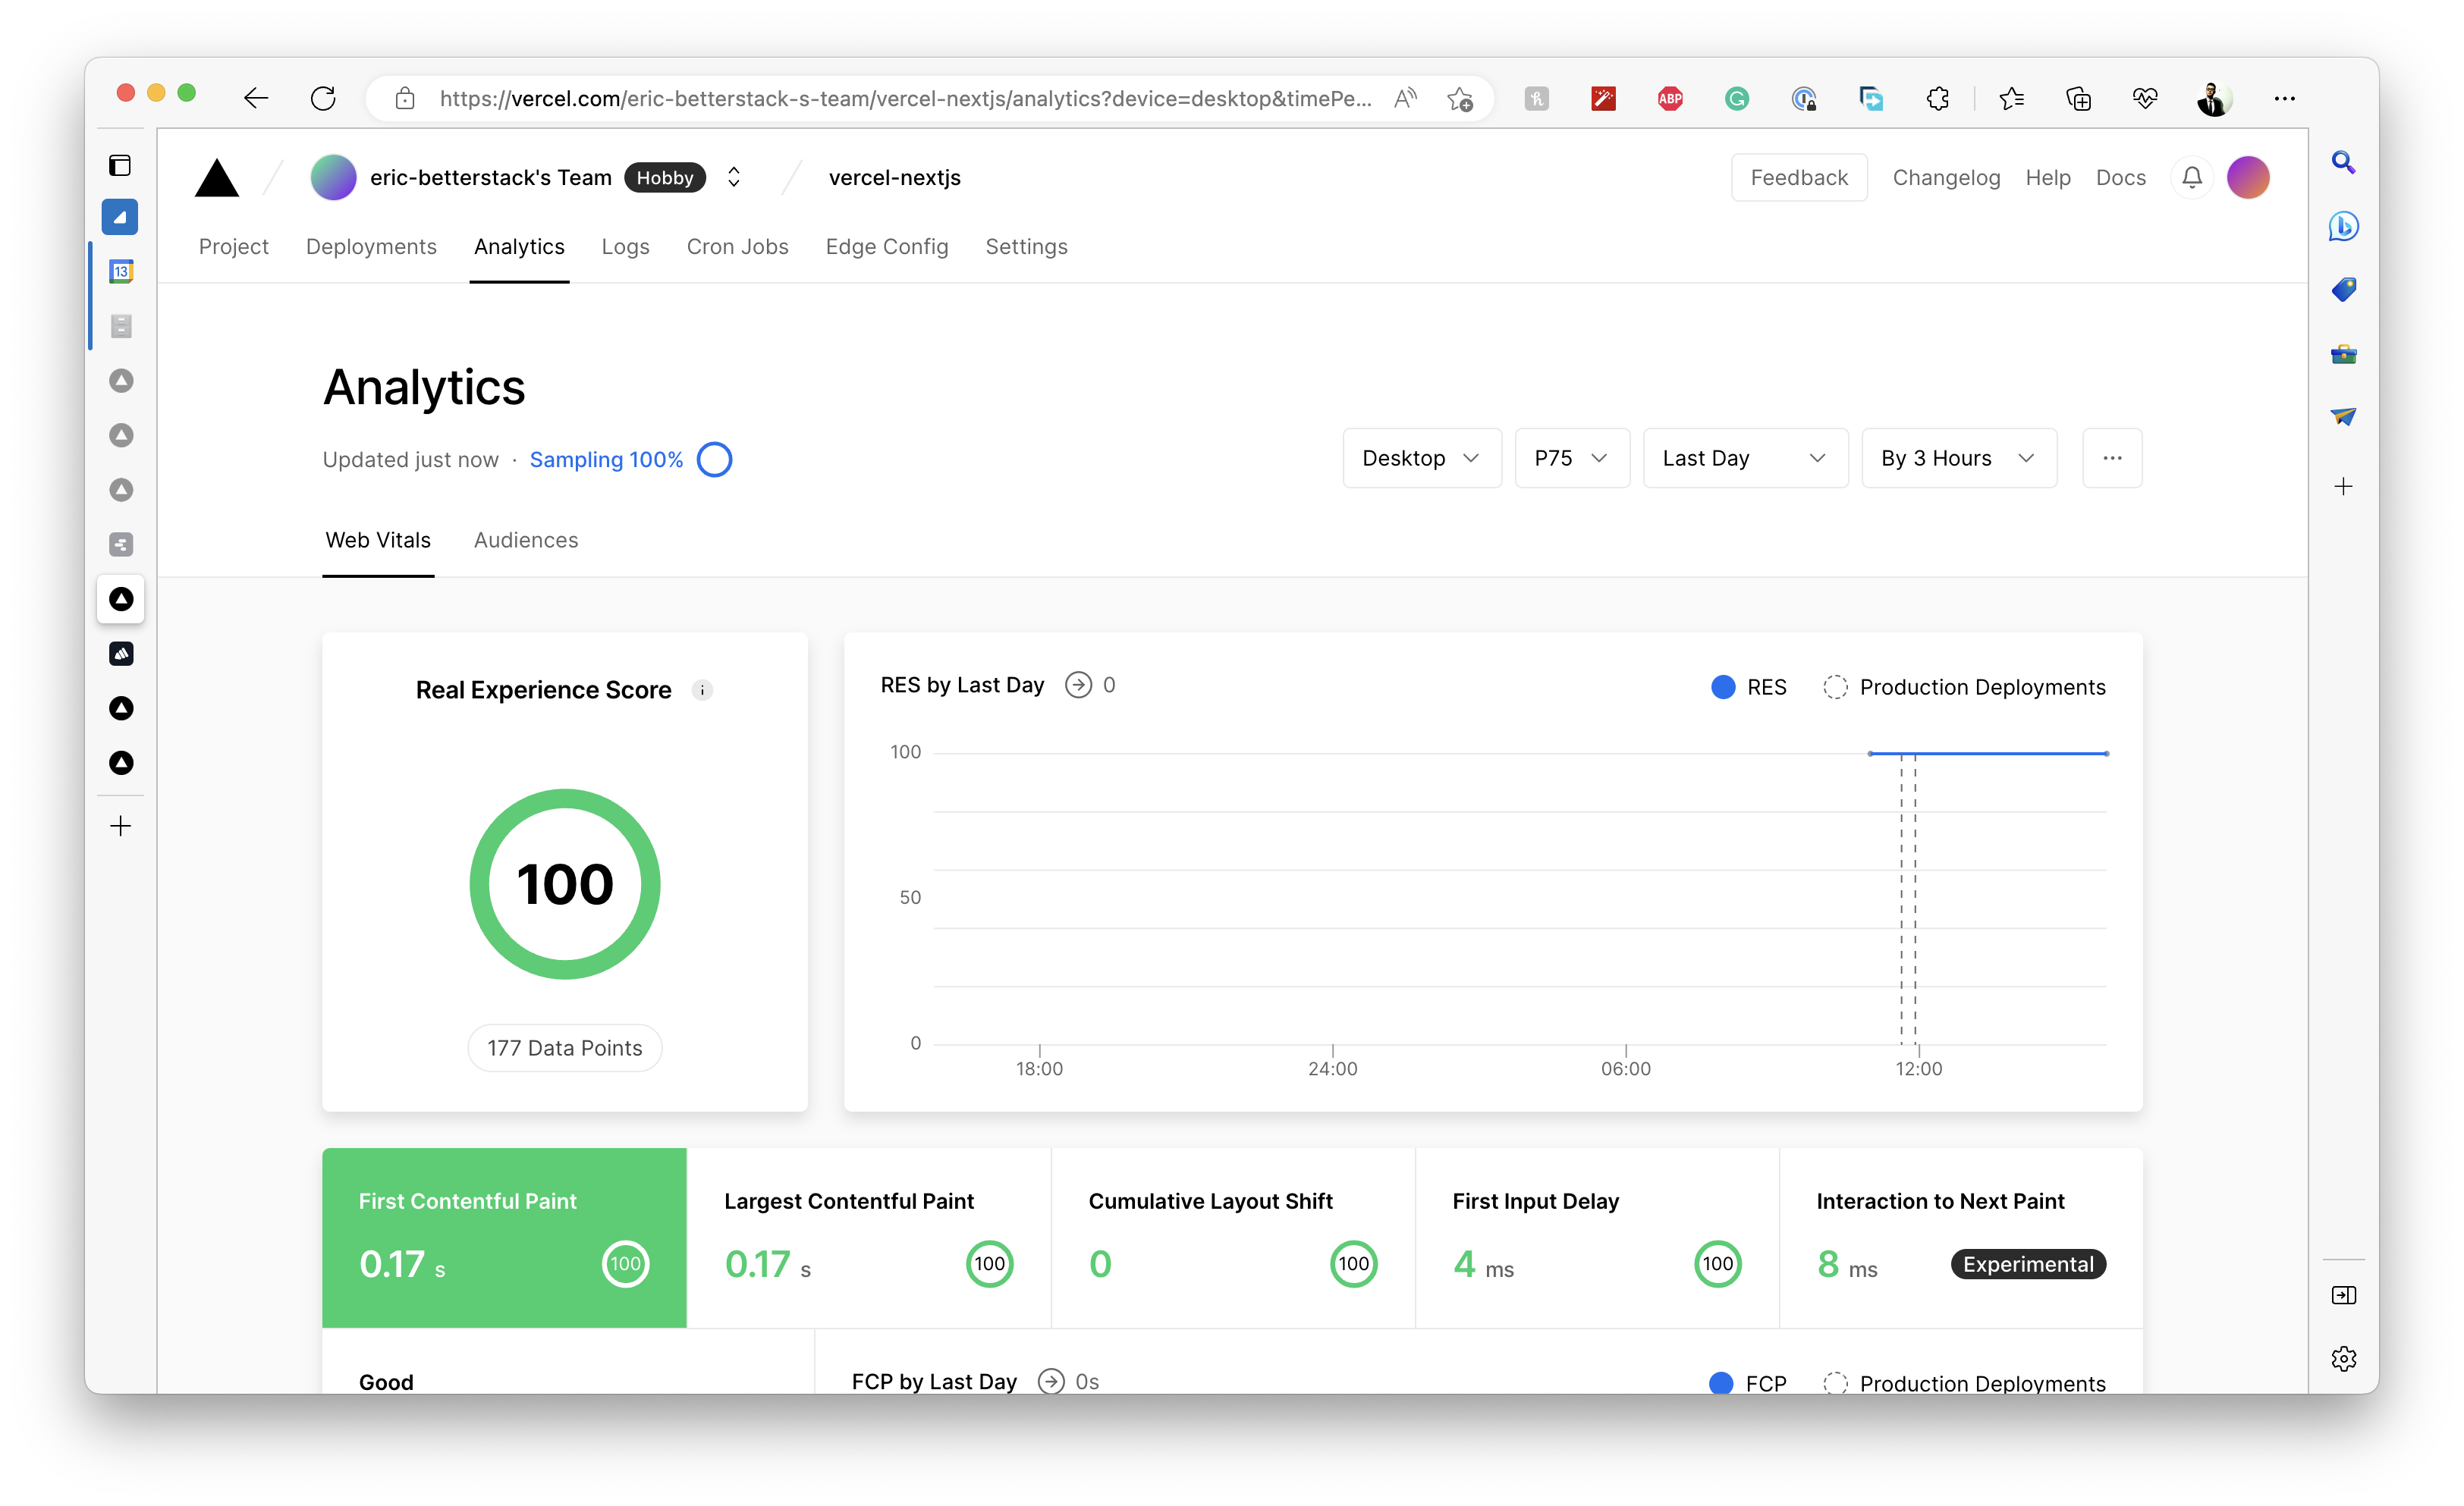The height and width of the screenshot is (1506, 2464).
Task: Open the tools briefcase sidebar icon
Action: coord(2343,354)
